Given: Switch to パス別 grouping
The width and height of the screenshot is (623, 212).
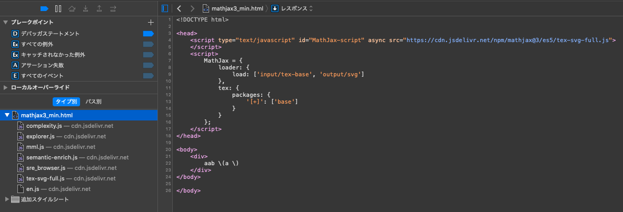Looking at the screenshot, I should (x=93, y=102).
